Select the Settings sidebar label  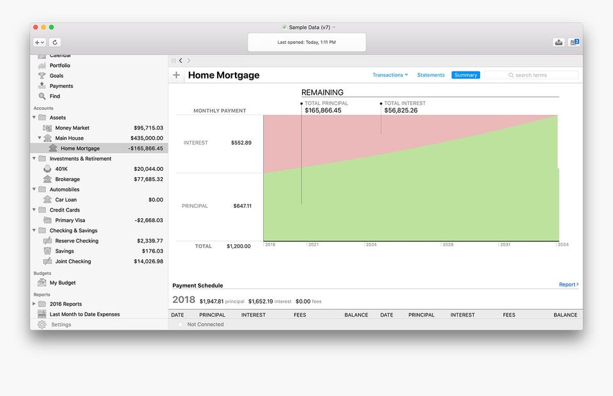coord(61,325)
